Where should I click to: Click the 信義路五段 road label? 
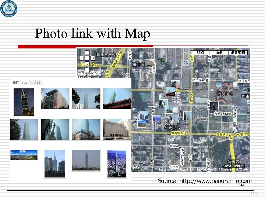(179, 133)
